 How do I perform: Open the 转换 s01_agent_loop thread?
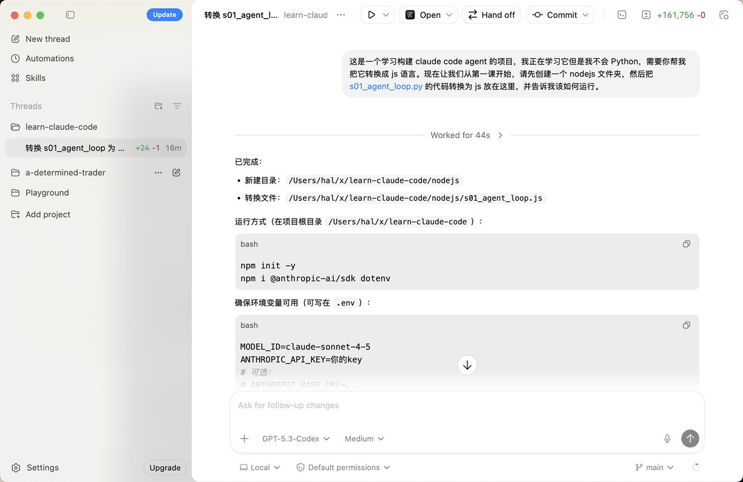[x=95, y=148]
